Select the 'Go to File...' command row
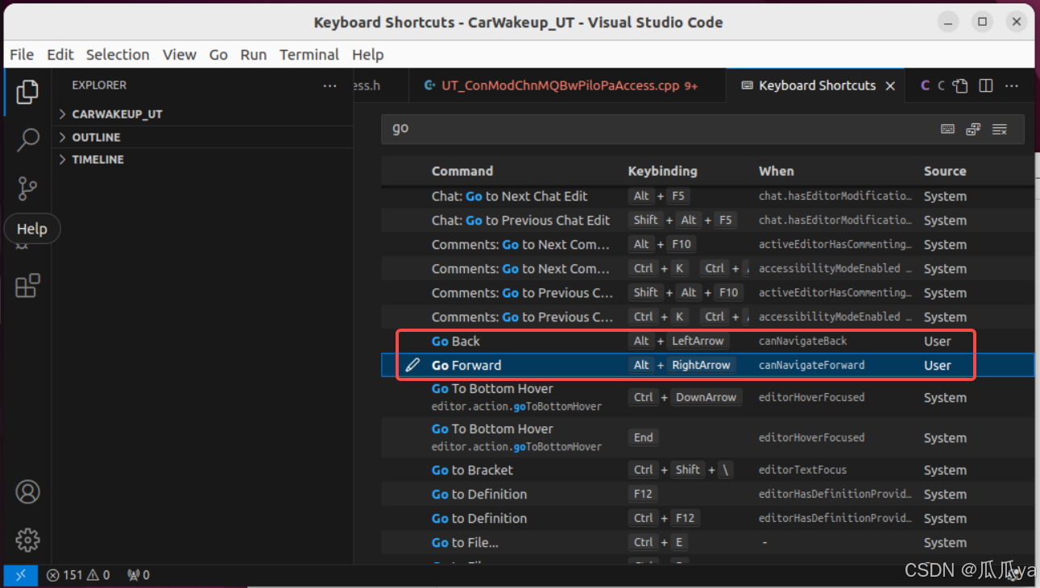This screenshot has height=588, width=1040. [x=707, y=542]
